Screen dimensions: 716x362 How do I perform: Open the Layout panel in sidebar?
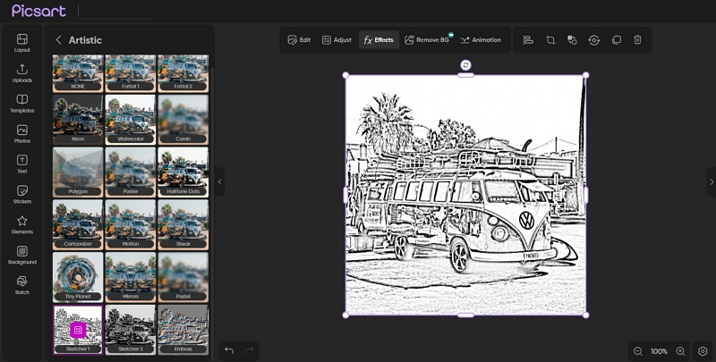click(x=21, y=43)
